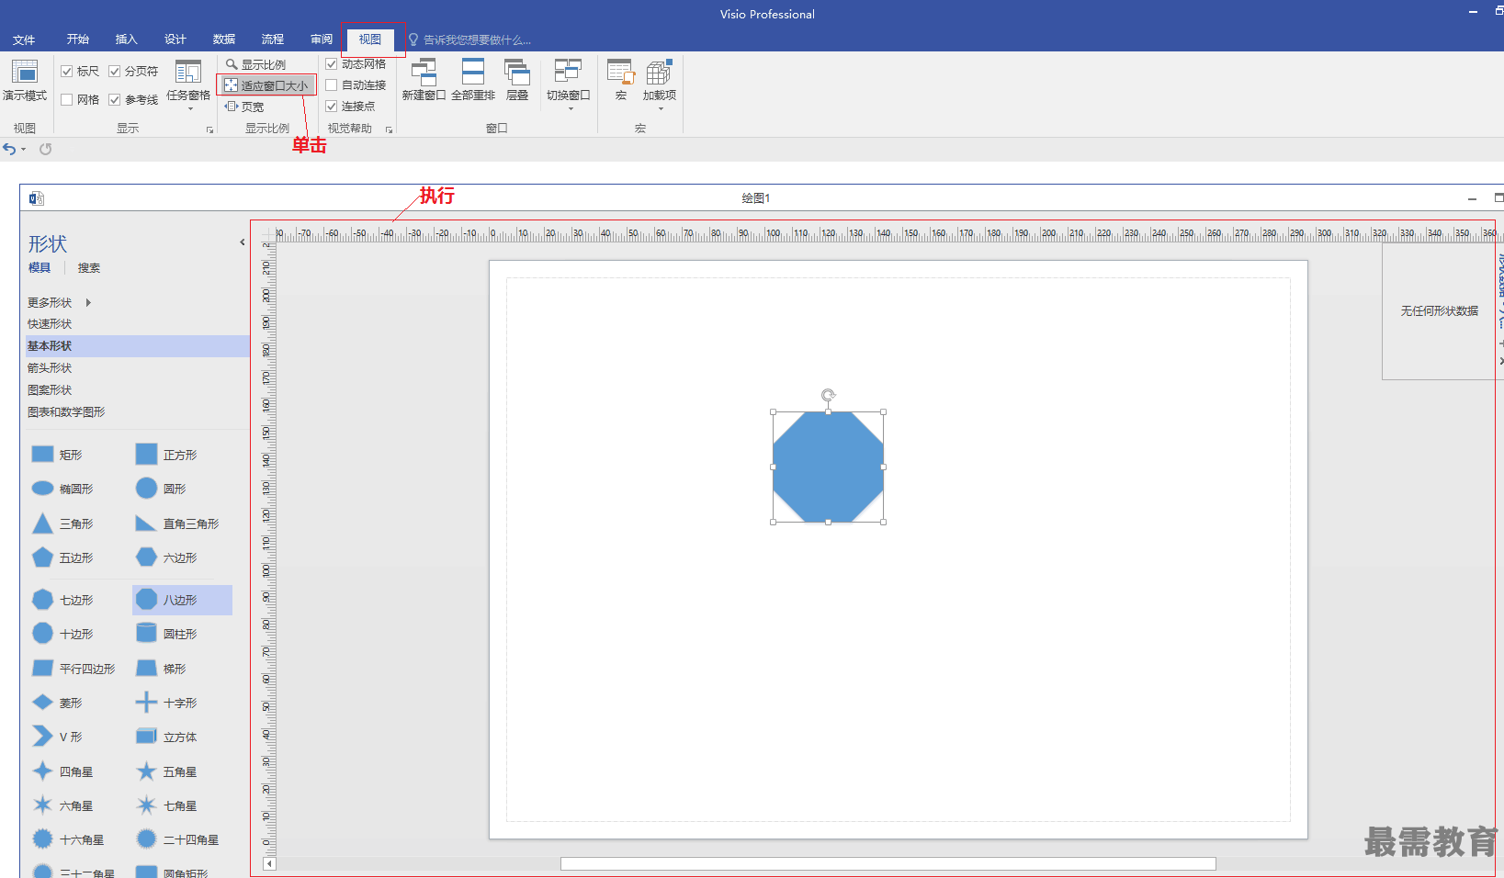Image resolution: width=1504 pixels, height=878 pixels.
Task: Open the 文件 file tab
Action: tap(24, 39)
